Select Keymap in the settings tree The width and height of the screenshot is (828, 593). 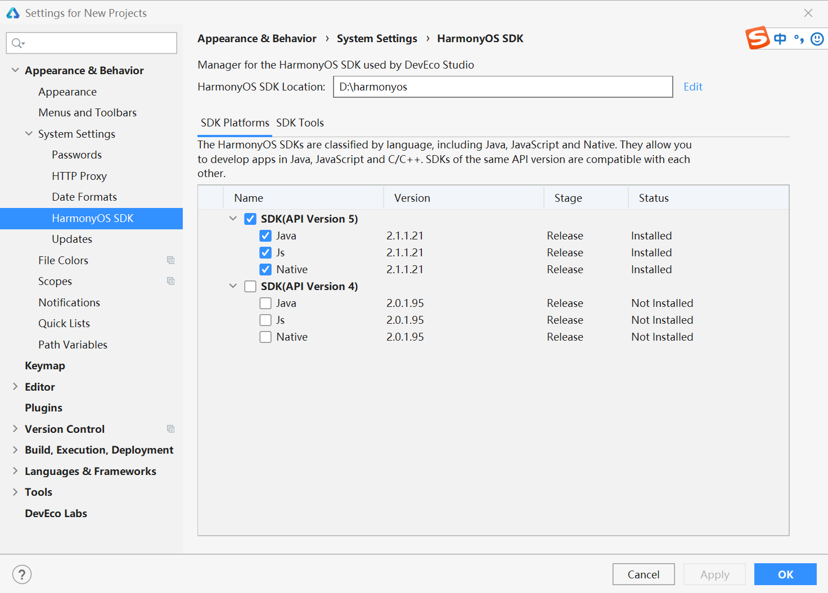tap(45, 365)
